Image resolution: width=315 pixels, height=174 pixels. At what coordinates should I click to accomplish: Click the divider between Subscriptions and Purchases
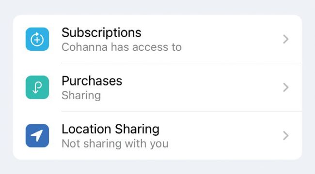click(182, 63)
